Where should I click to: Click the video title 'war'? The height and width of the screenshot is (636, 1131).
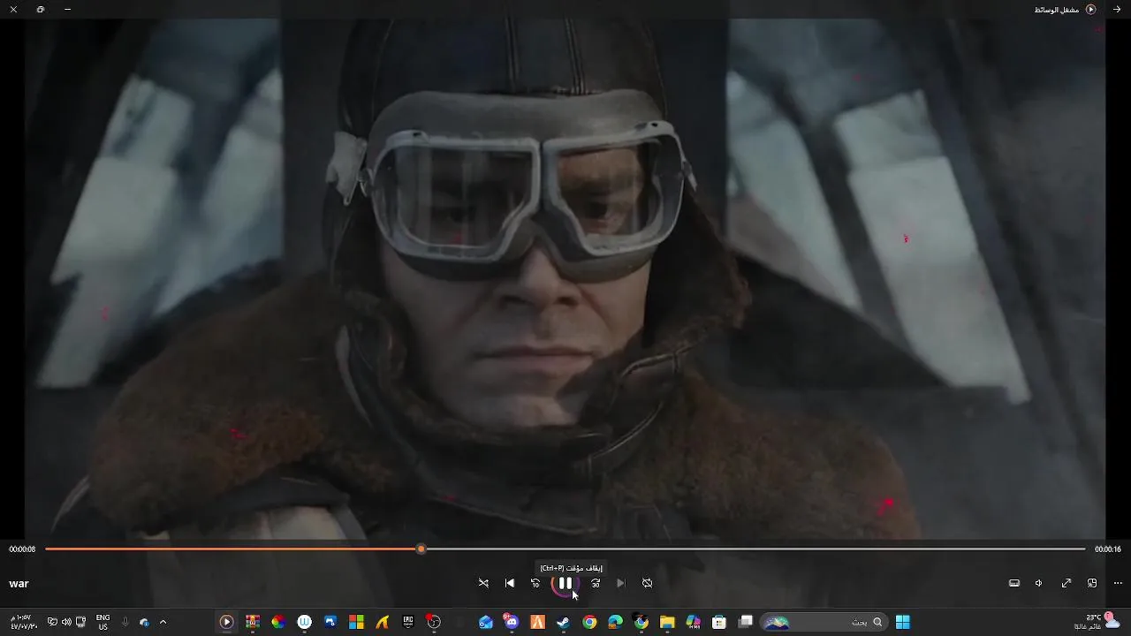pos(19,584)
